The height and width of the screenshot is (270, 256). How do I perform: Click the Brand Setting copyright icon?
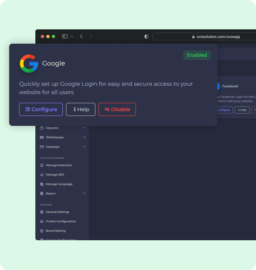pyautogui.click(x=42, y=231)
